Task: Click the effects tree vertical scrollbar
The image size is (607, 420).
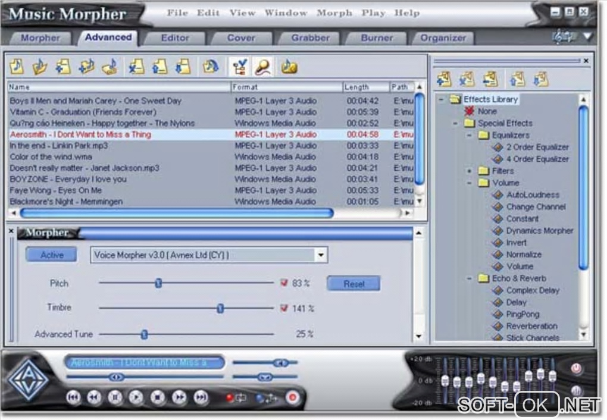Action: [583, 188]
